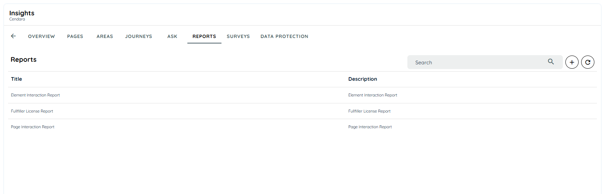Viewport: 605px width, 194px height.
Task: Click the Insights heading
Action: (22, 13)
